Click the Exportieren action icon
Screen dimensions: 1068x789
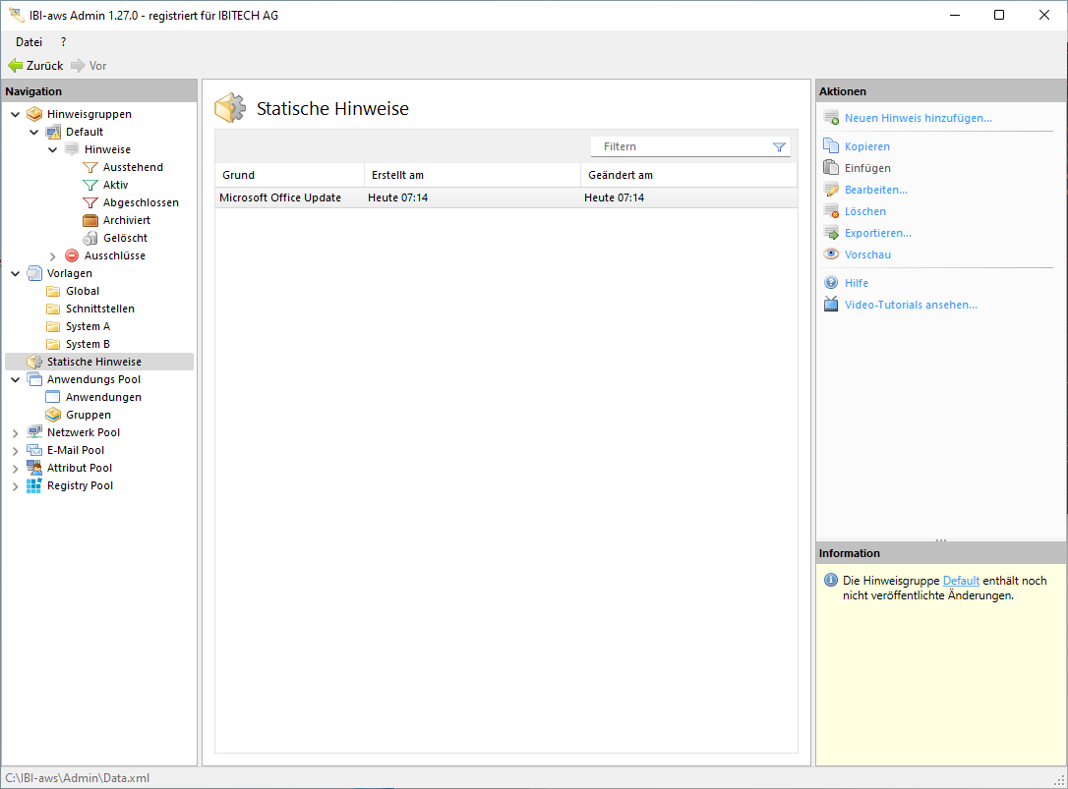pos(831,233)
